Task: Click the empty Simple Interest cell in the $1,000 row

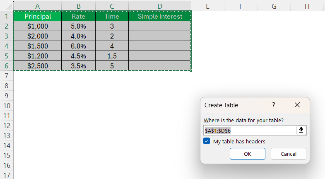Action: (160, 26)
